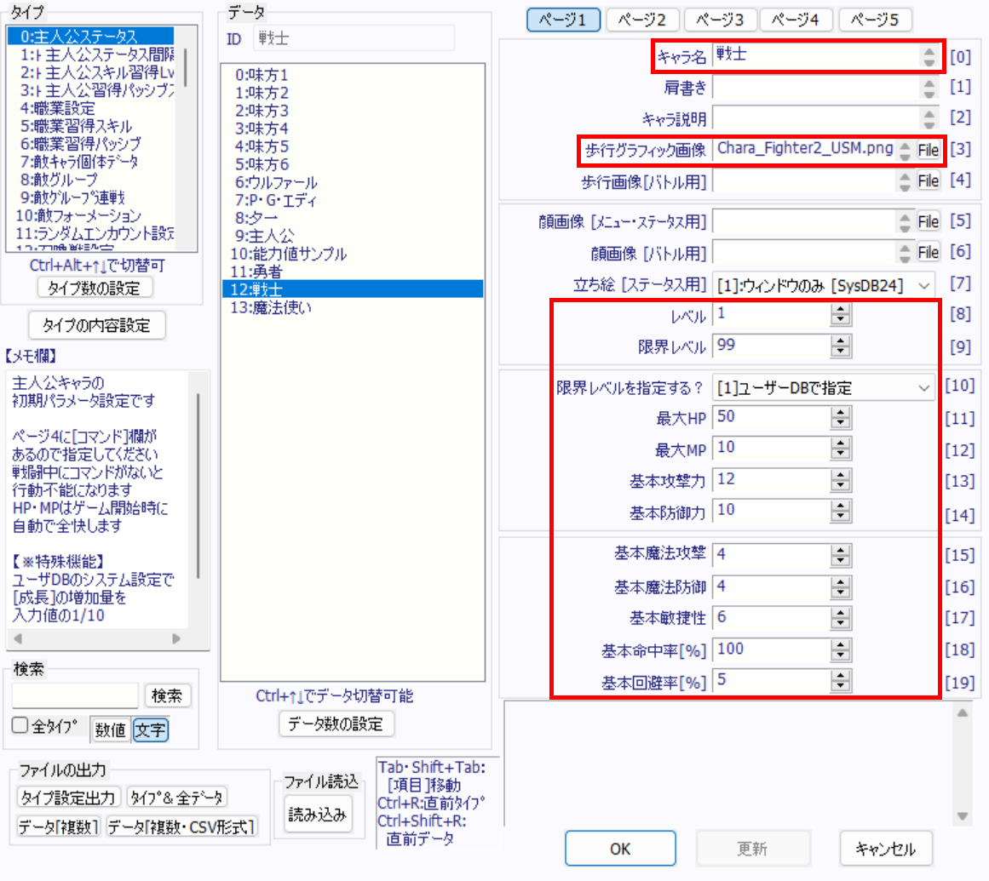Screen dimensions: 989x881
Task: Click File button for 顔画像 [メニュー・ステータス用]
Action: [928, 221]
